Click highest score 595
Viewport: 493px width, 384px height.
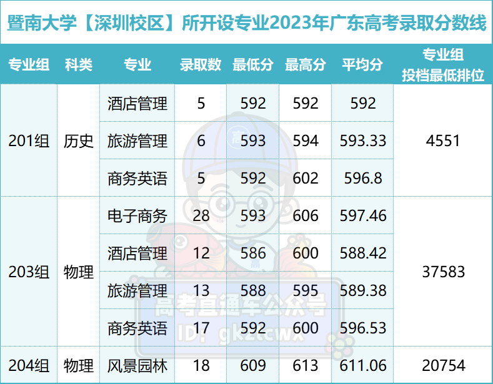click(x=306, y=290)
